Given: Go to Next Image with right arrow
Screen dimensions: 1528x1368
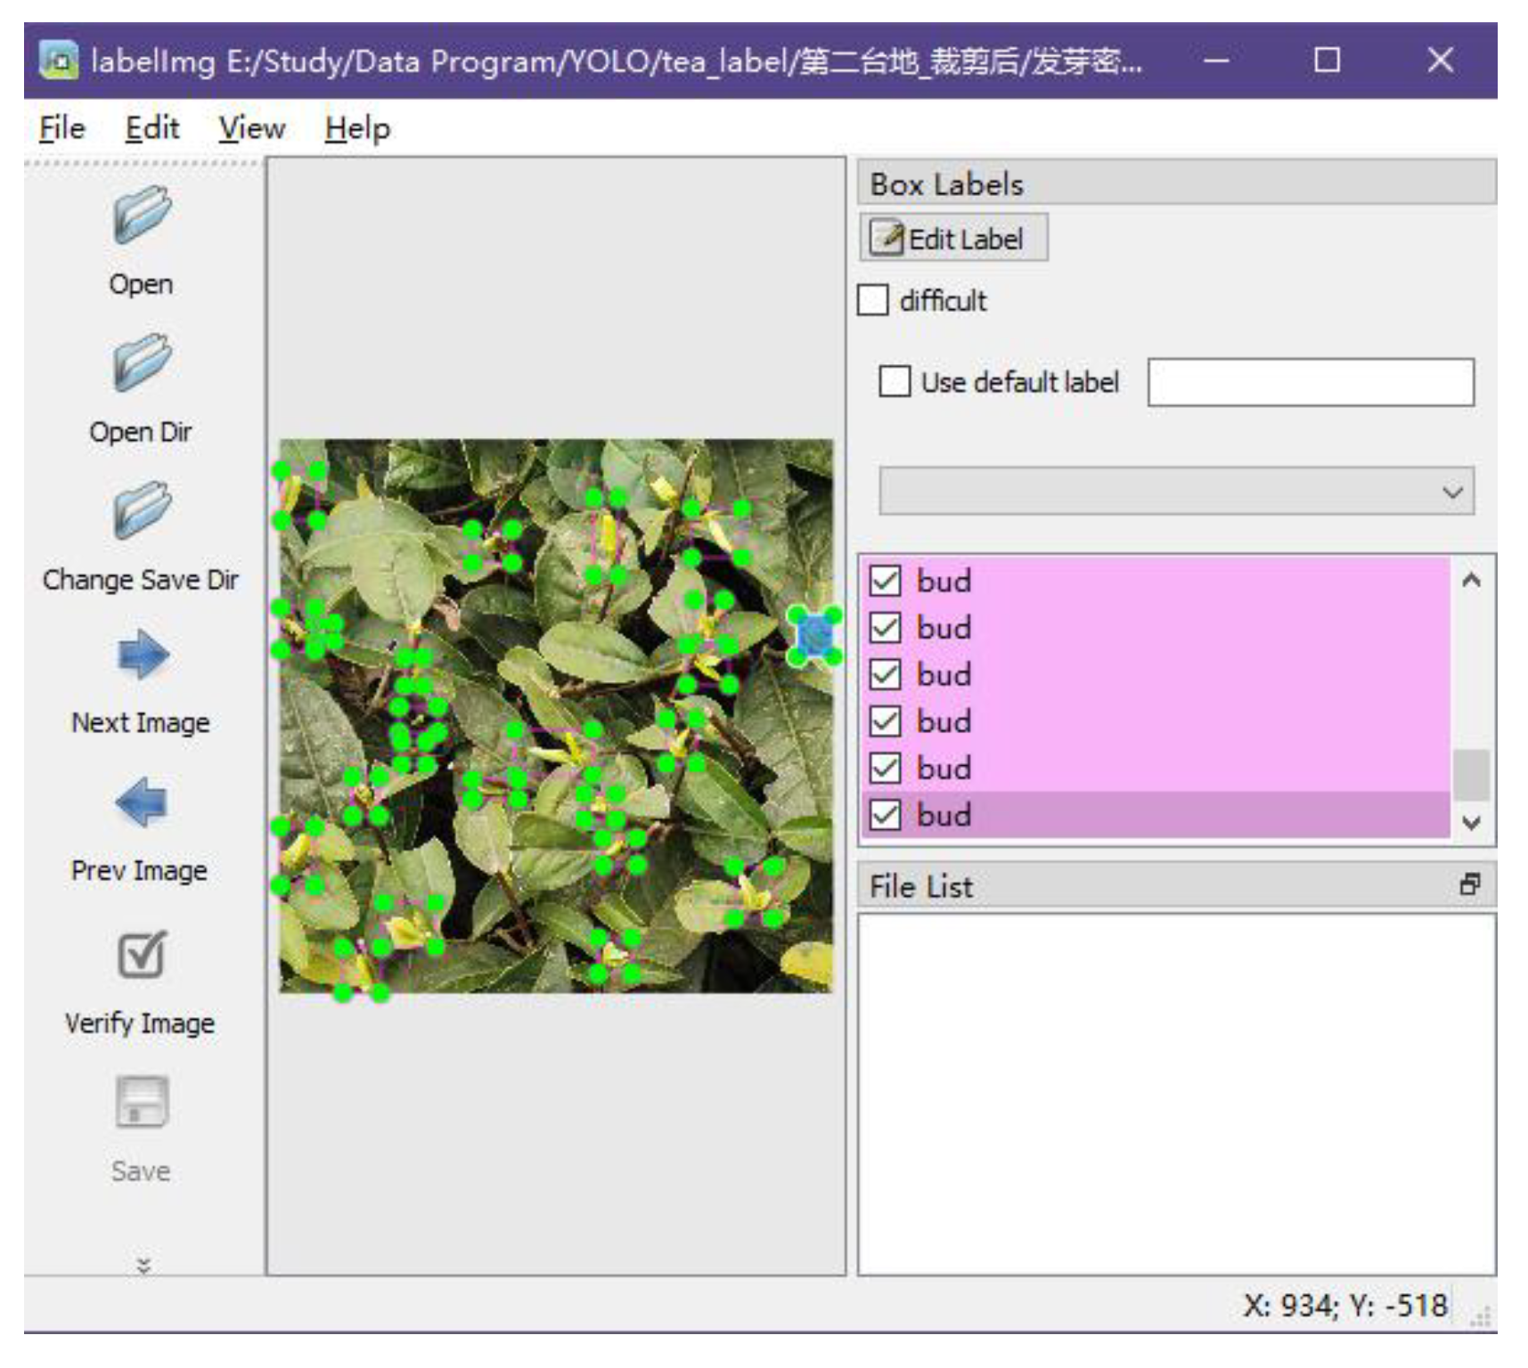Looking at the screenshot, I should (x=141, y=655).
